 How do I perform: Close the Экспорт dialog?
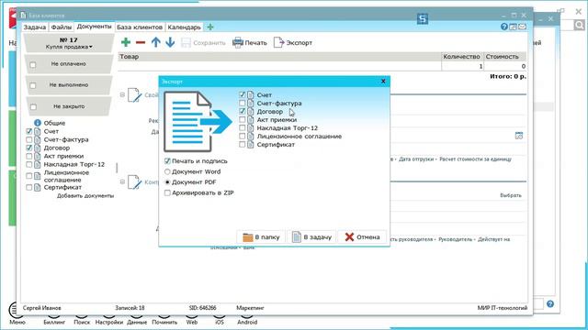pyautogui.click(x=383, y=82)
